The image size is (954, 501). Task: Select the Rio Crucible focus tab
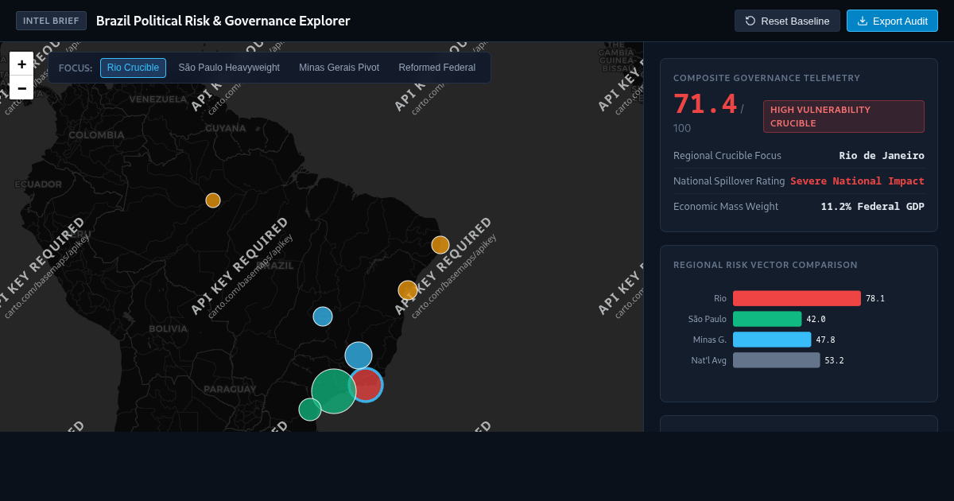pyautogui.click(x=133, y=68)
